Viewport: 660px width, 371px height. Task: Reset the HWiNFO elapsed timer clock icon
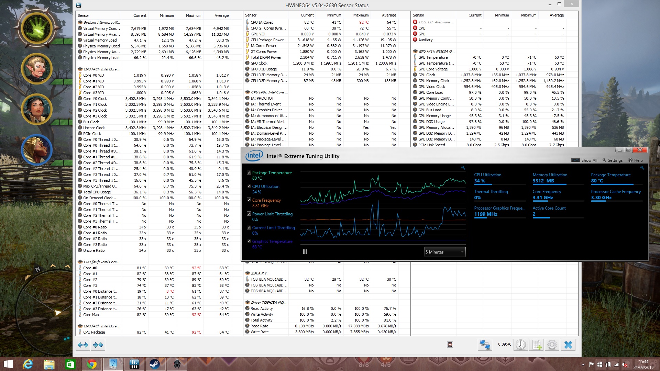point(521,345)
